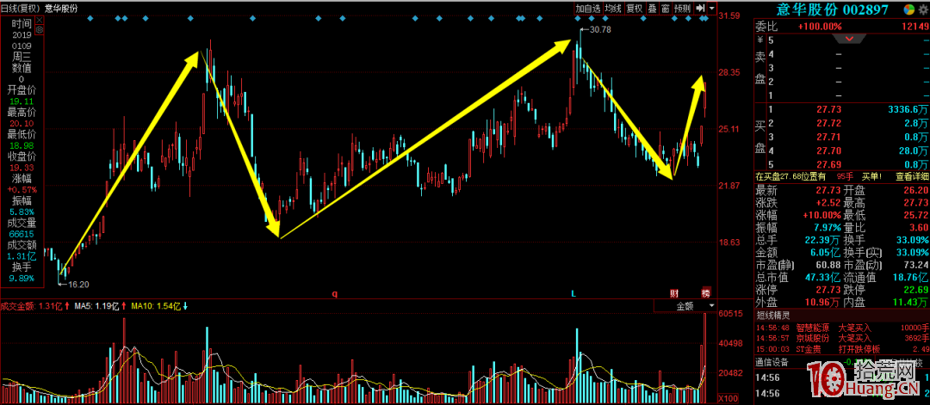Open settings gear on the data panel
The width and height of the screenshot is (930, 405).
(39, 29)
